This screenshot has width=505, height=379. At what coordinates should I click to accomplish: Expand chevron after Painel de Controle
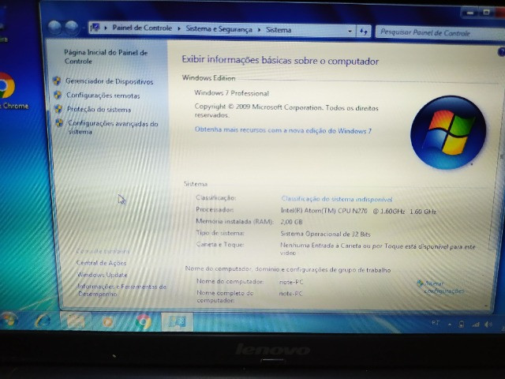tap(179, 28)
